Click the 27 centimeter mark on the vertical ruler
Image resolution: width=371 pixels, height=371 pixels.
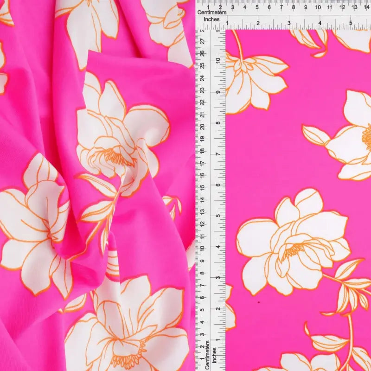202,41
